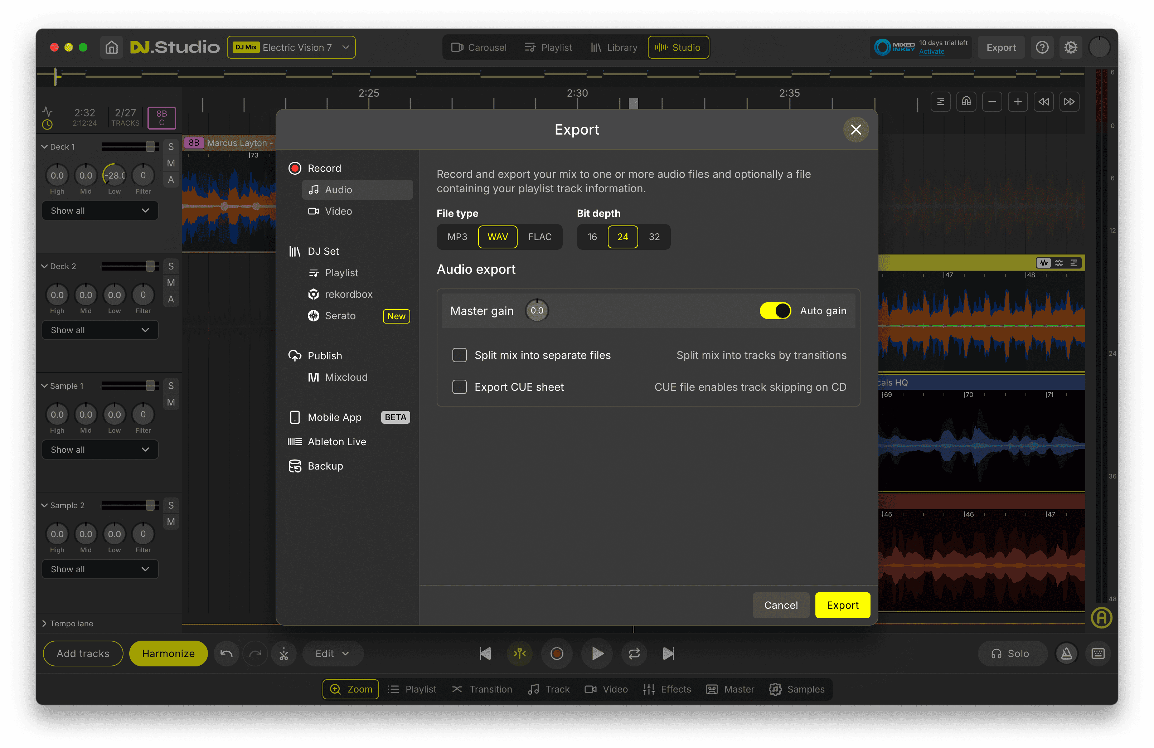Click the Mixed In Key logo
Viewport: 1154px width, 748px height.
tap(894, 48)
